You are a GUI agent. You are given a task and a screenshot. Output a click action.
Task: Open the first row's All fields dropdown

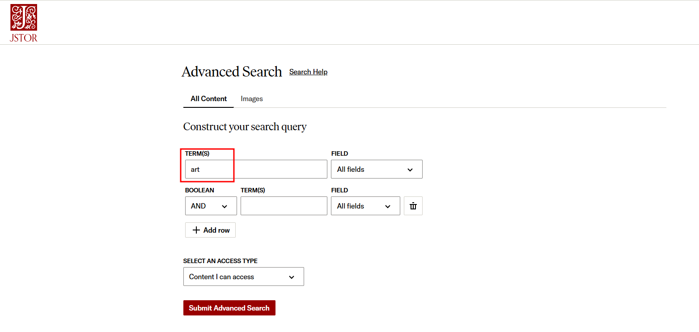(377, 169)
